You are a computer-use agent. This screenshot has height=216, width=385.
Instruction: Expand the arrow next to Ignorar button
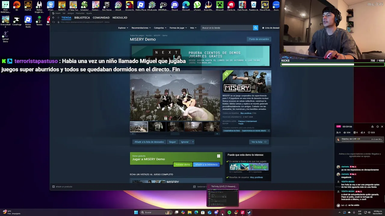tap(193, 142)
